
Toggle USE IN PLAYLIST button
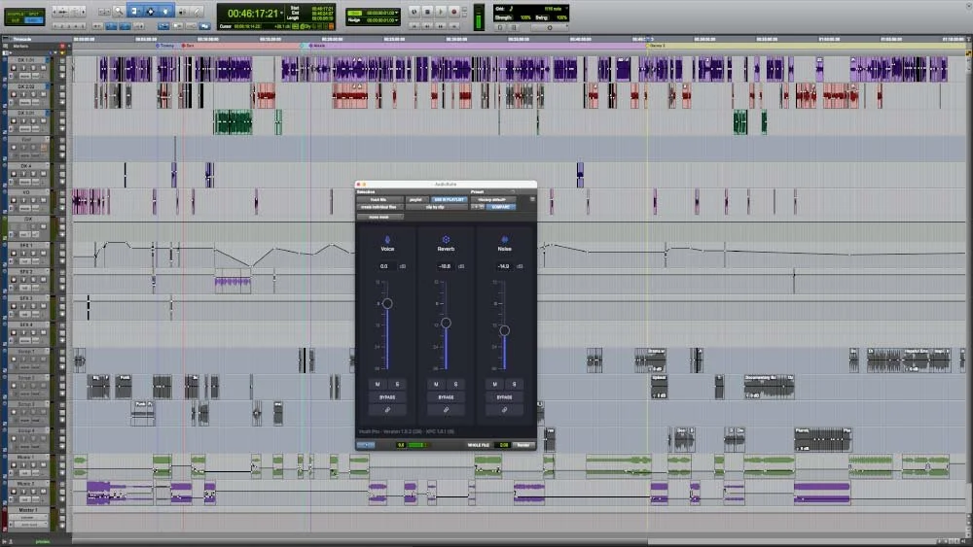click(x=449, y=199)
